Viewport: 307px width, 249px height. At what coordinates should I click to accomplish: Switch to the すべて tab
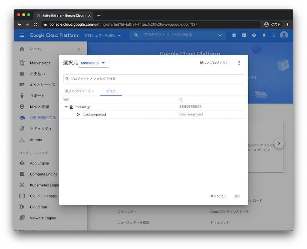point(111,91)
